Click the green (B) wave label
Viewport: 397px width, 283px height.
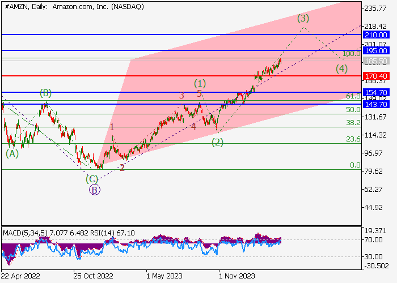coord(45,93)
